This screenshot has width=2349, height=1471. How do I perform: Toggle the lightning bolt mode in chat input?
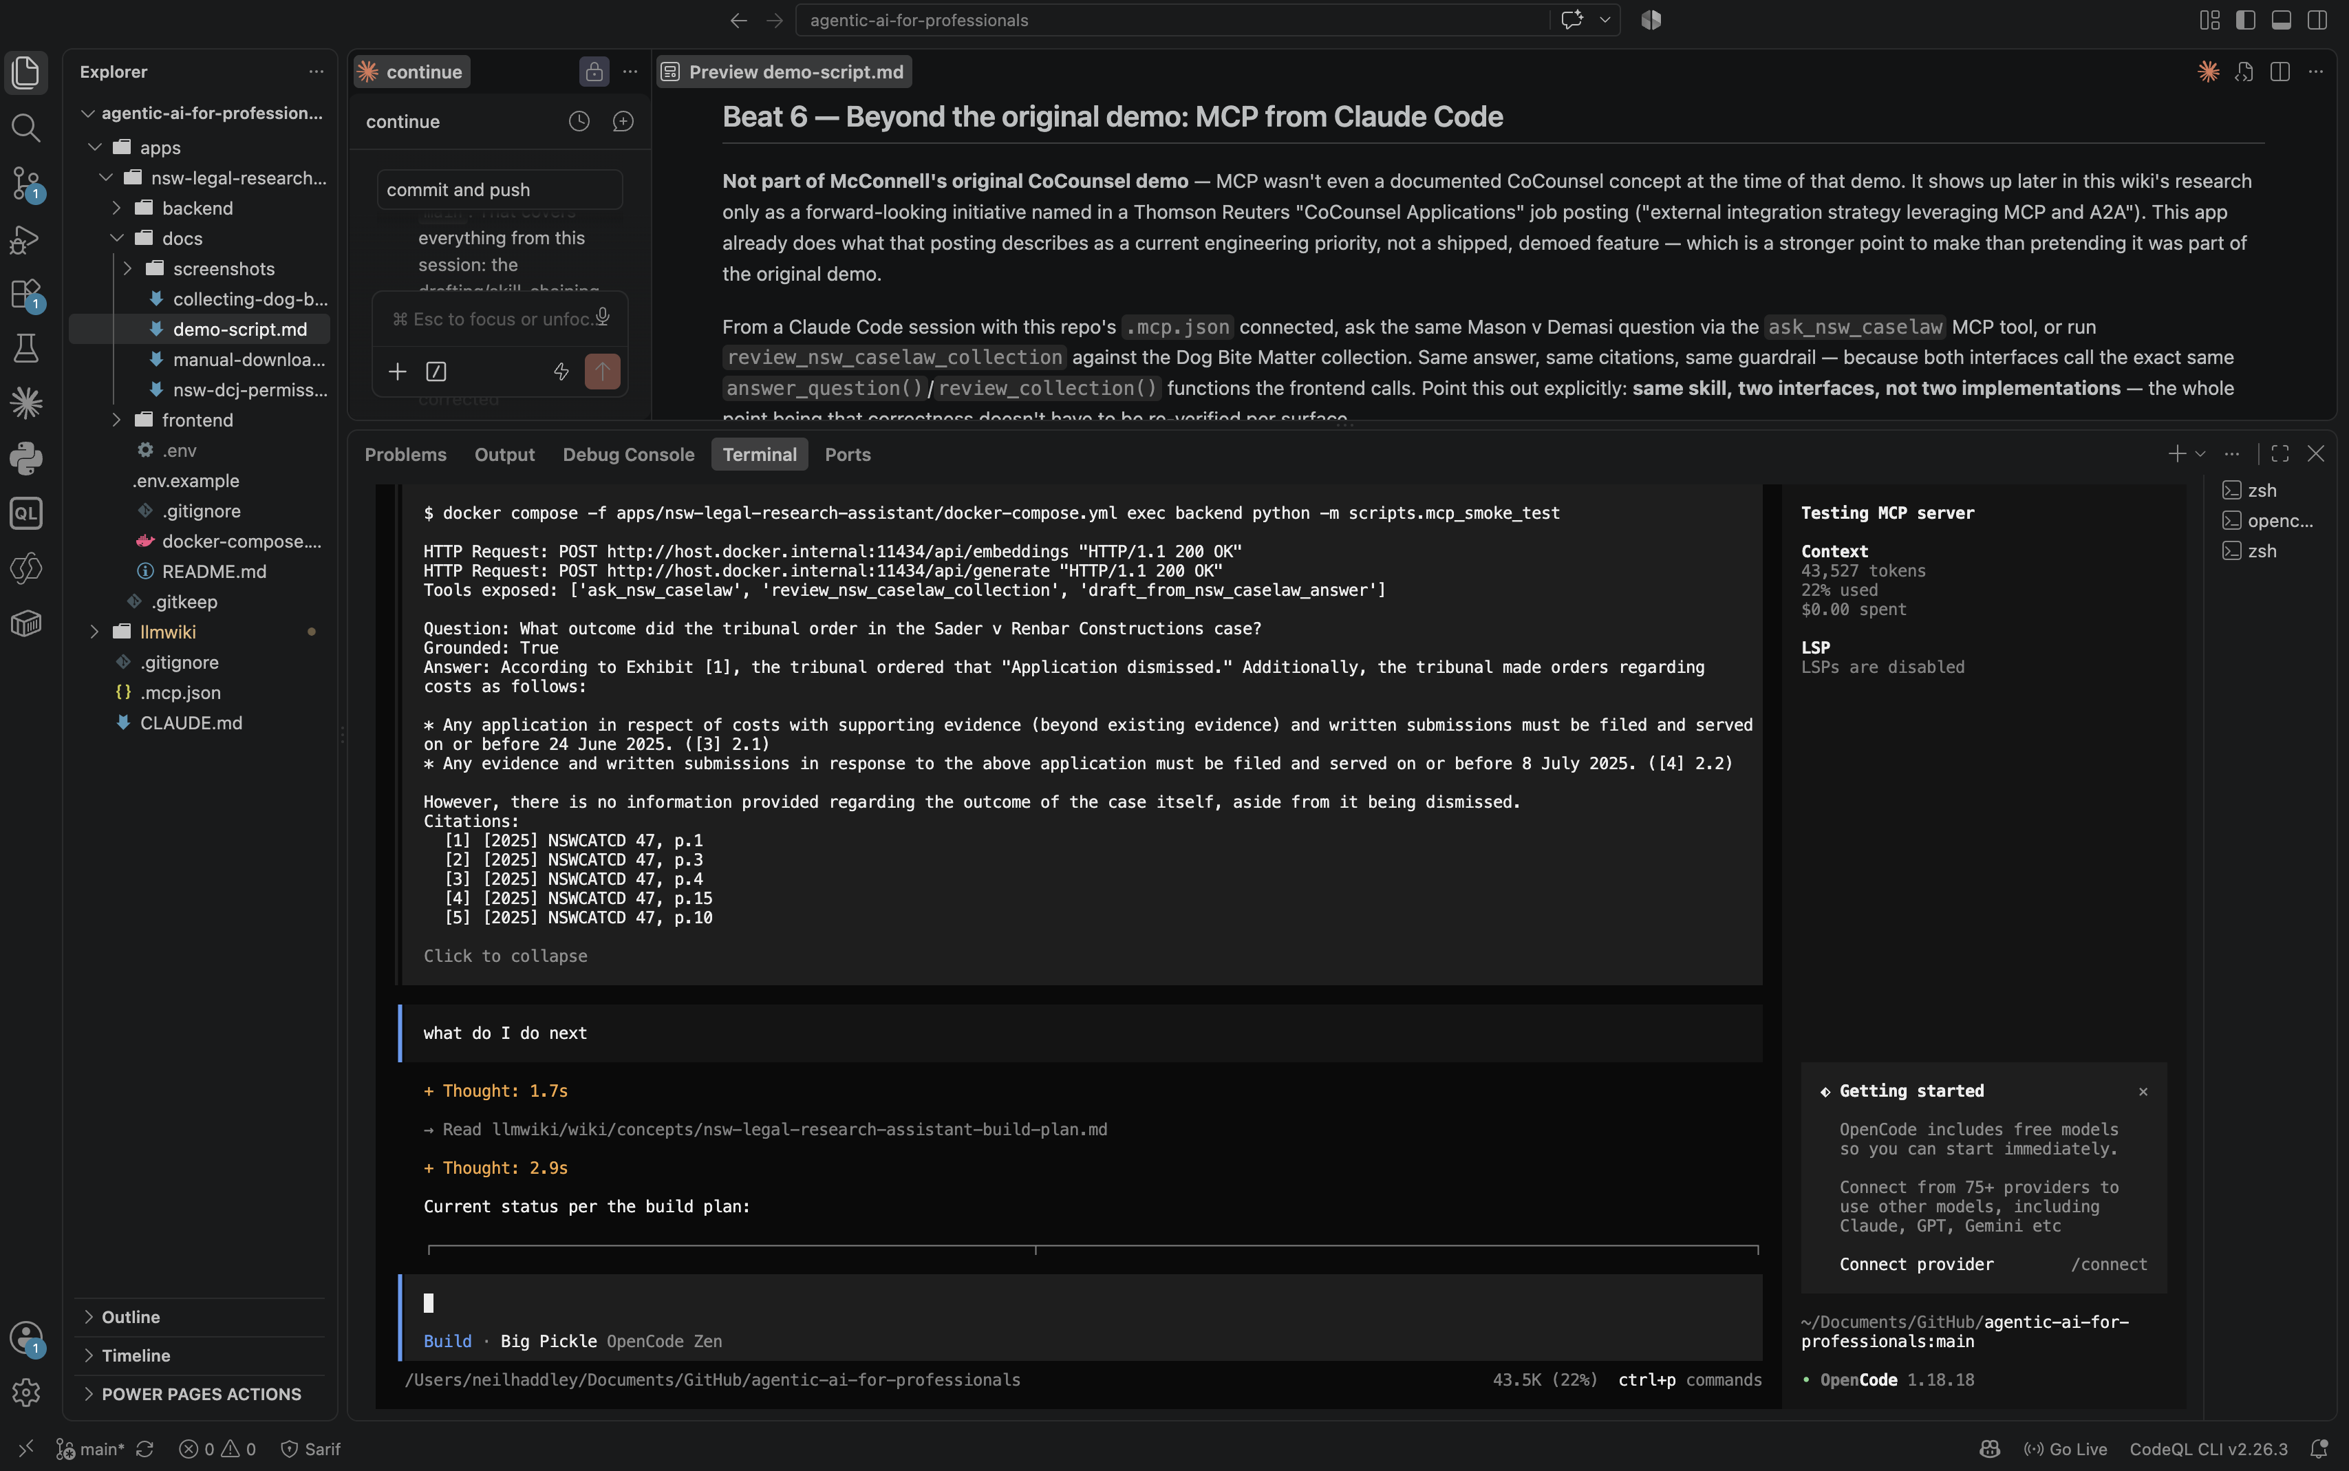[x=561, y=372]
